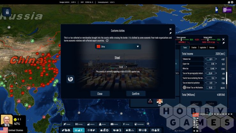Image resolution: width=236 pixels, height=133 pixels.
Task: Open the settings gear at top right
Action: [x=232, y=2]
